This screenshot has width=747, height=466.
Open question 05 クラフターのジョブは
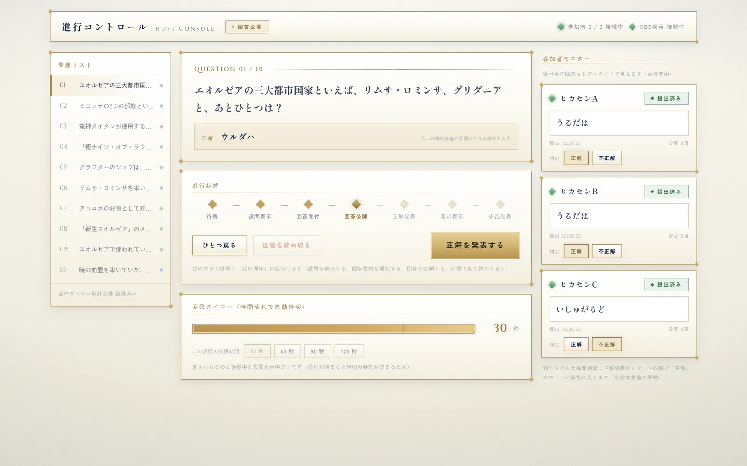[x=111, y=167]
